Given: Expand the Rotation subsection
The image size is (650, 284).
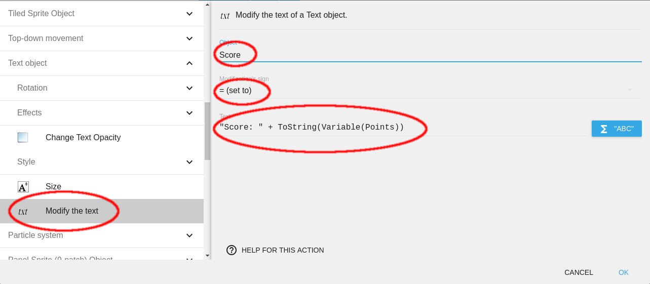Looking at the screenshot, I should (189, 88).
